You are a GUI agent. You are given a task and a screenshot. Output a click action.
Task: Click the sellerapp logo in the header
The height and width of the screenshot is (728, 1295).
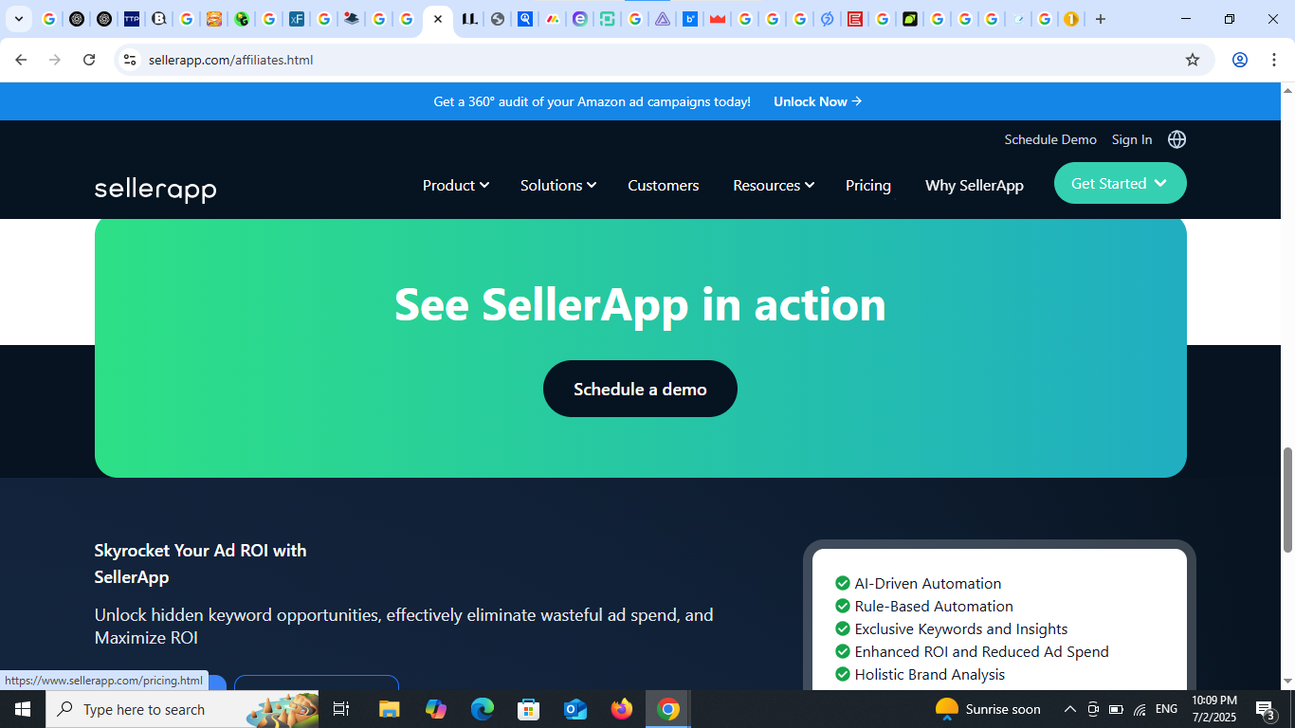pyautogui.click(x=155, y=190)
